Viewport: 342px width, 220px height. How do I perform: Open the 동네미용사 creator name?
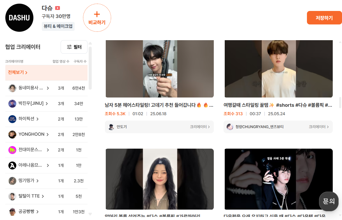tap(31, 88)
